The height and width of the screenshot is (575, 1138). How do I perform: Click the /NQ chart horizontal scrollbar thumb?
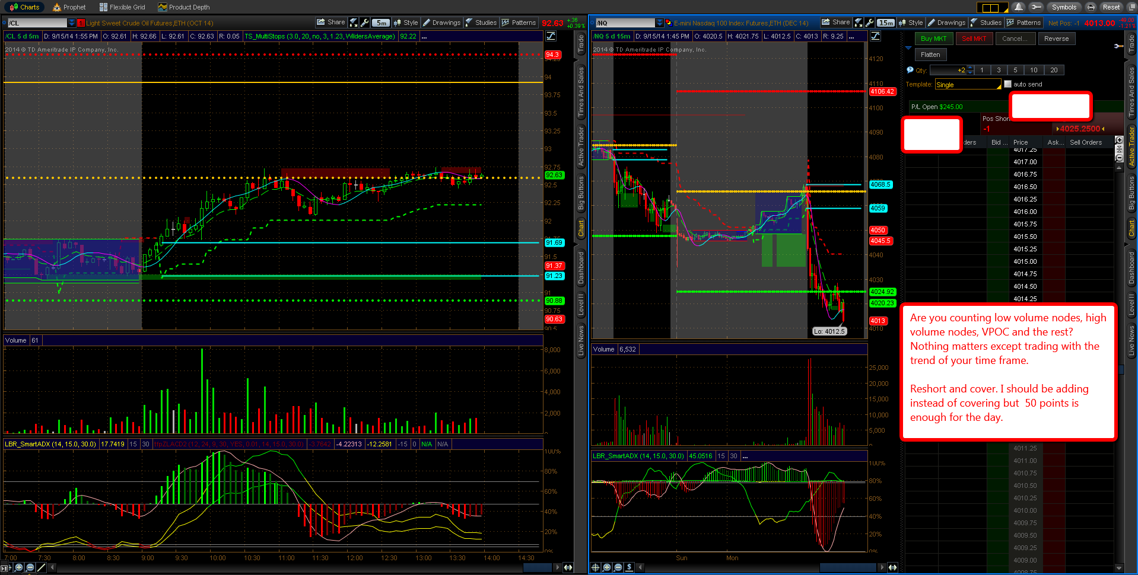pos(847,568)
